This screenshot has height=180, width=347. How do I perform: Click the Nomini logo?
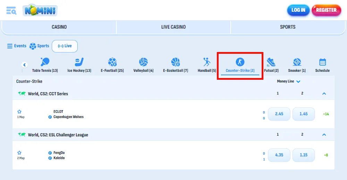40,10
